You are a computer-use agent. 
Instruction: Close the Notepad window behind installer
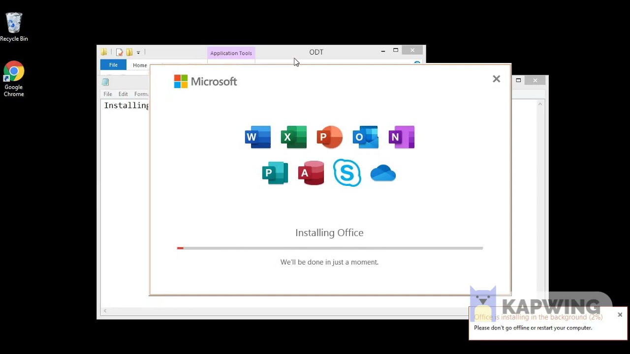tap(535, 80)
